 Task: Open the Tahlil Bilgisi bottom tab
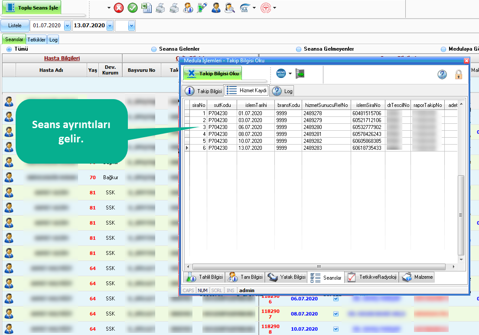[x=205, y=277]
